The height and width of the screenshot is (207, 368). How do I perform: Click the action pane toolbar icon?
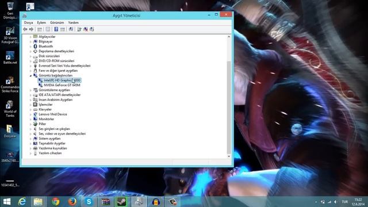[63, 29]
